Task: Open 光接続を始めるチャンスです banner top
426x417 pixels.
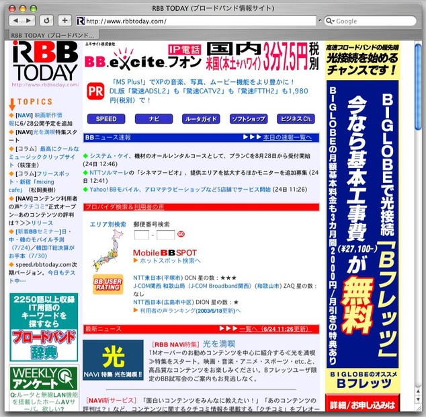Action: tap(362, 61)
